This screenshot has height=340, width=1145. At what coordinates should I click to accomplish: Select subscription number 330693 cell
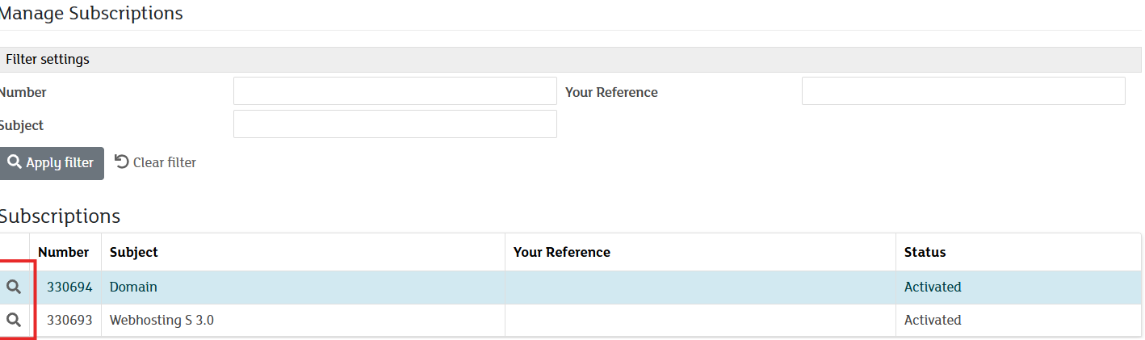[x=69, y=320]
